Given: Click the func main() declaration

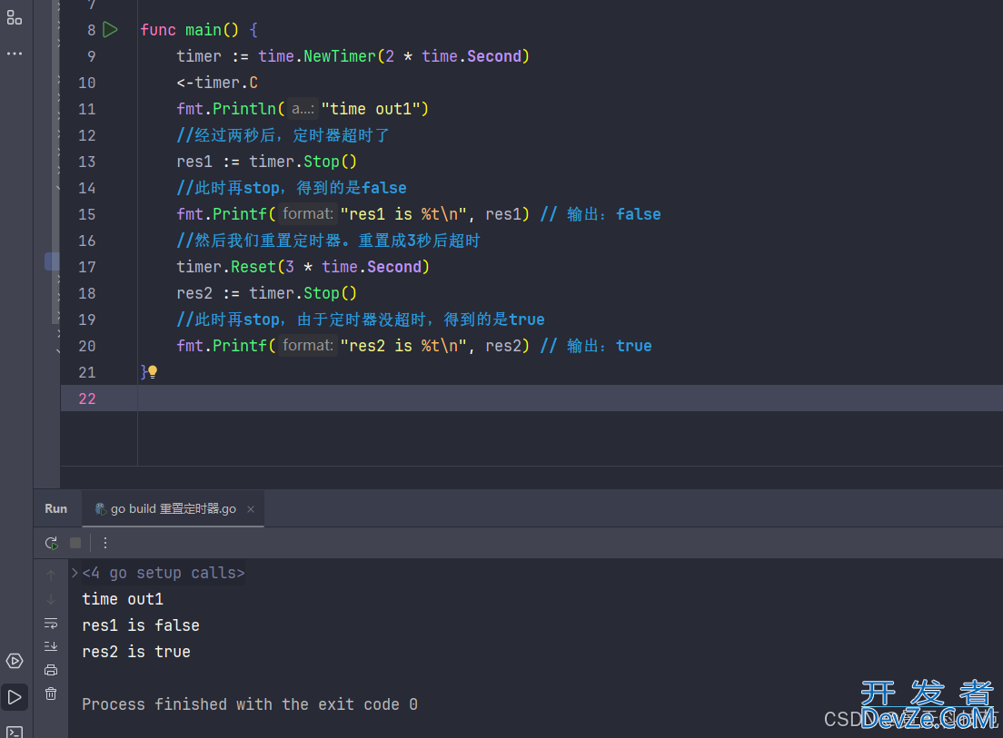Looking at the screenshot, I should [199, 30].
